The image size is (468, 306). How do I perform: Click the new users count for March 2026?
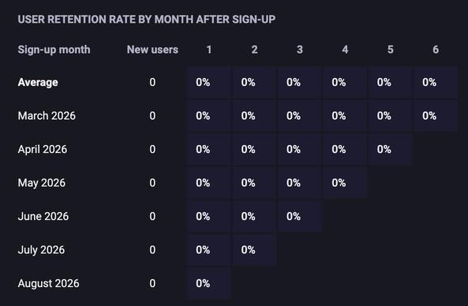tap(152, 116)
